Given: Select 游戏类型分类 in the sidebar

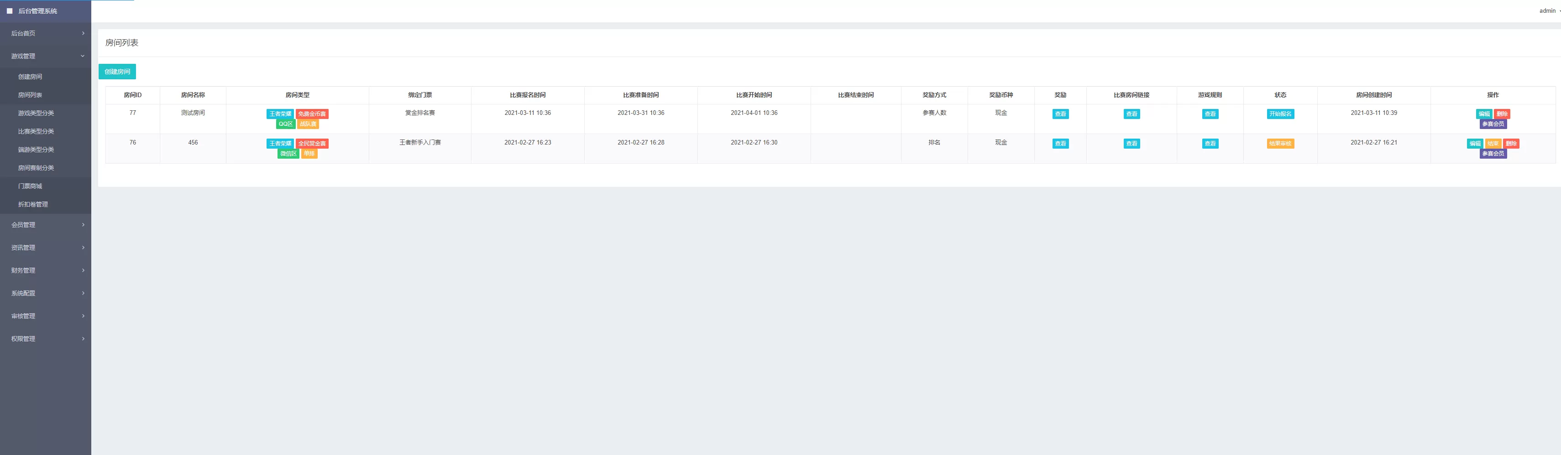Looking at the screenshot, I should tap(36, 113).
